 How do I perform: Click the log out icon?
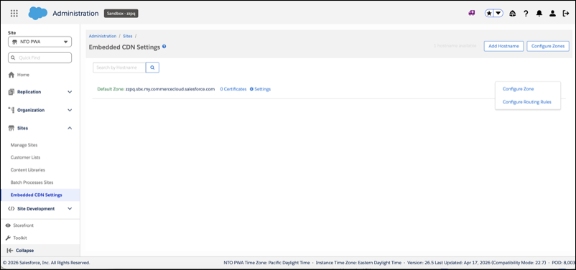(566, 13)
